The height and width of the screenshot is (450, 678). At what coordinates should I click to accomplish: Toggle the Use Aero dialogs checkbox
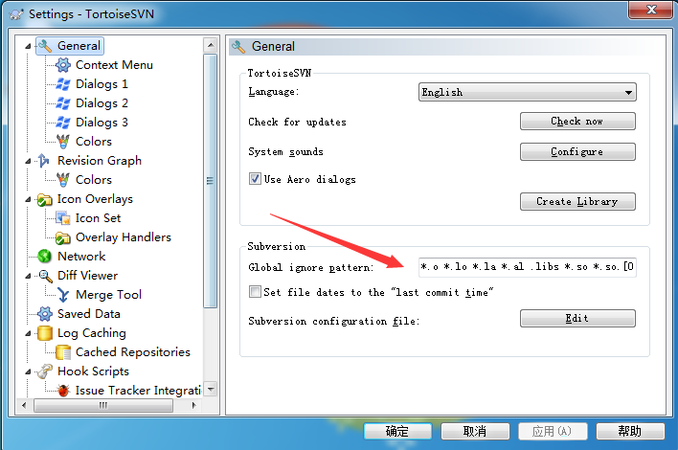tap(255, 178)
